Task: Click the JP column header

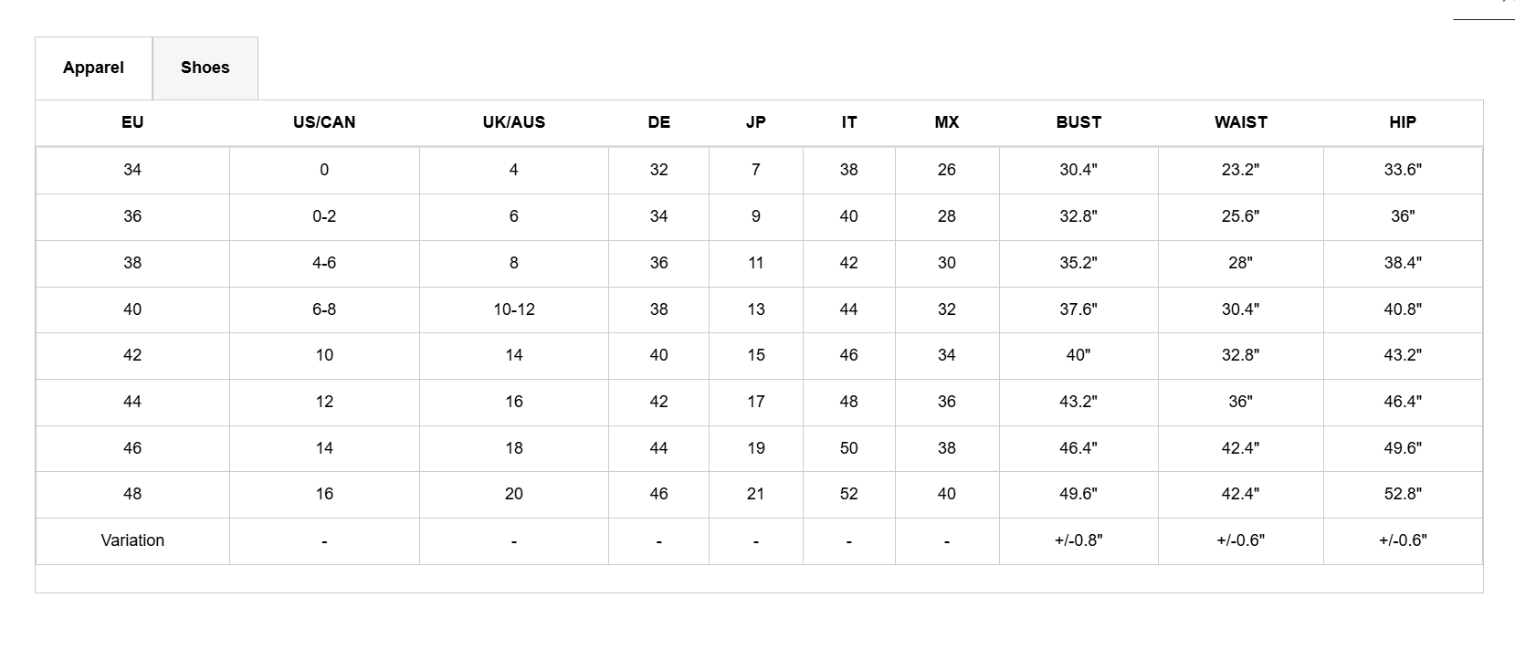Action: (x=755, y=122)
